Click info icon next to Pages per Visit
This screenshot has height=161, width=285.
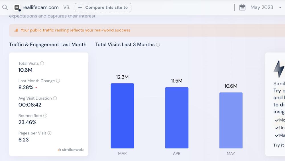50,133
